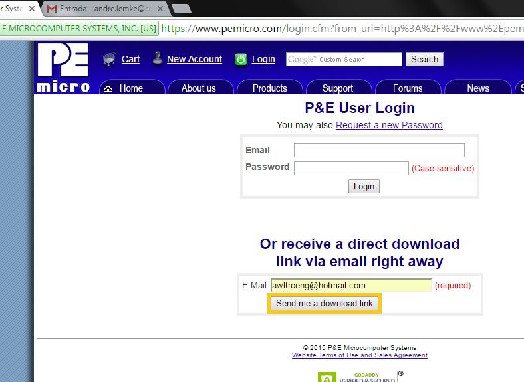Click the GoDaddy Verified & Secured seal
This screenshot has height=382, width=524.
click(x=357, y=376)
